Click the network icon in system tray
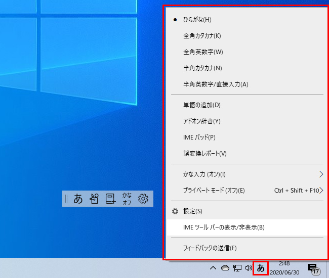 (x=237, y=268)
